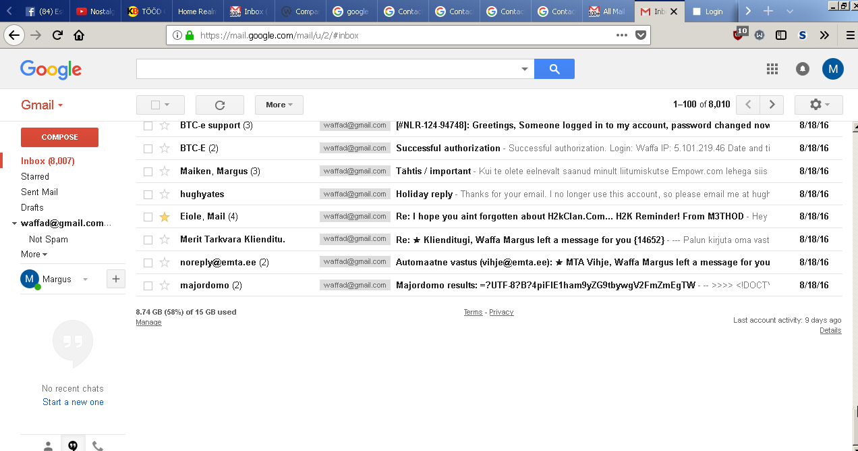
Task: Open the More actions dropdown in the toolbar
Action: [x=279, y=105]
